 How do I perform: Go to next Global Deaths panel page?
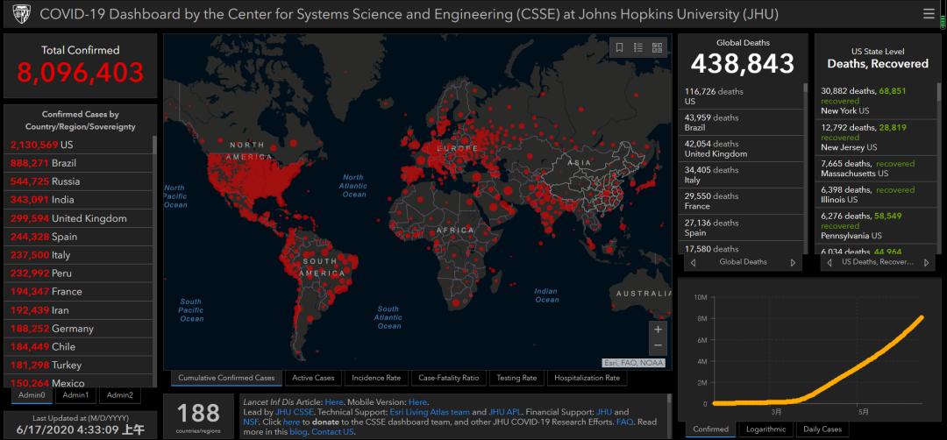point(793,263)
